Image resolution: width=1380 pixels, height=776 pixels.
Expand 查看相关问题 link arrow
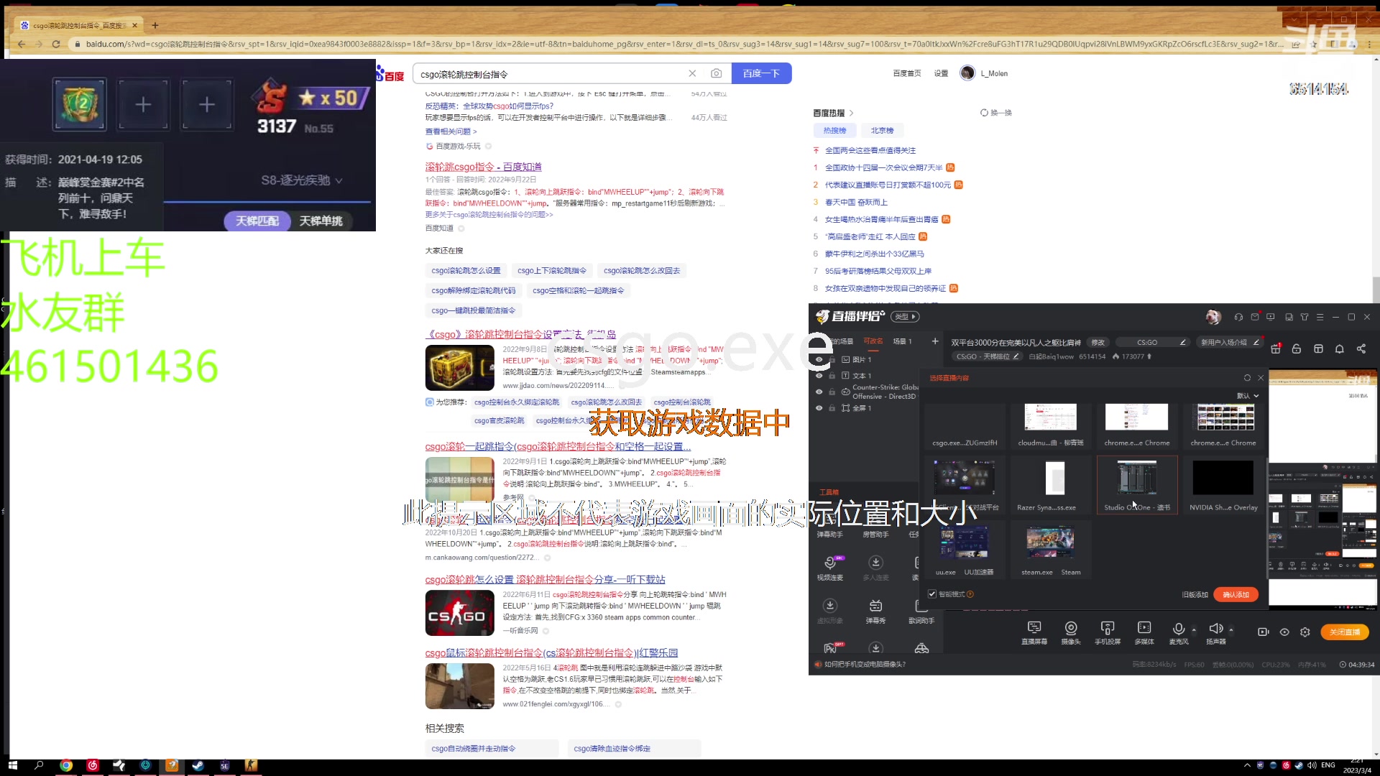point(451,131)
